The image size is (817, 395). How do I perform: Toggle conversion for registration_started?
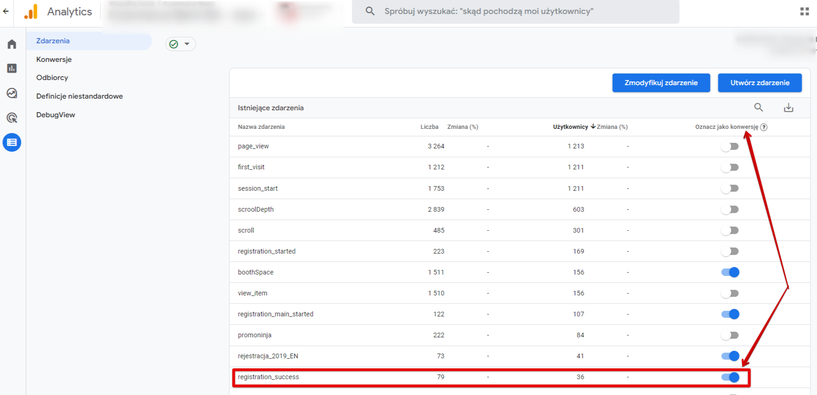(730, 251)
